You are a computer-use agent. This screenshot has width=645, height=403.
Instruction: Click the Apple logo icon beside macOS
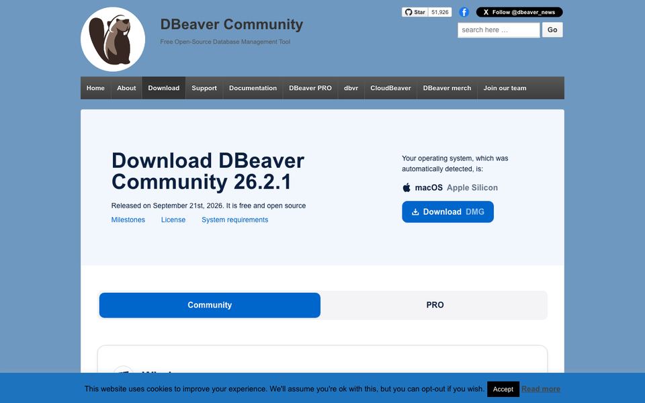point(406,187)
